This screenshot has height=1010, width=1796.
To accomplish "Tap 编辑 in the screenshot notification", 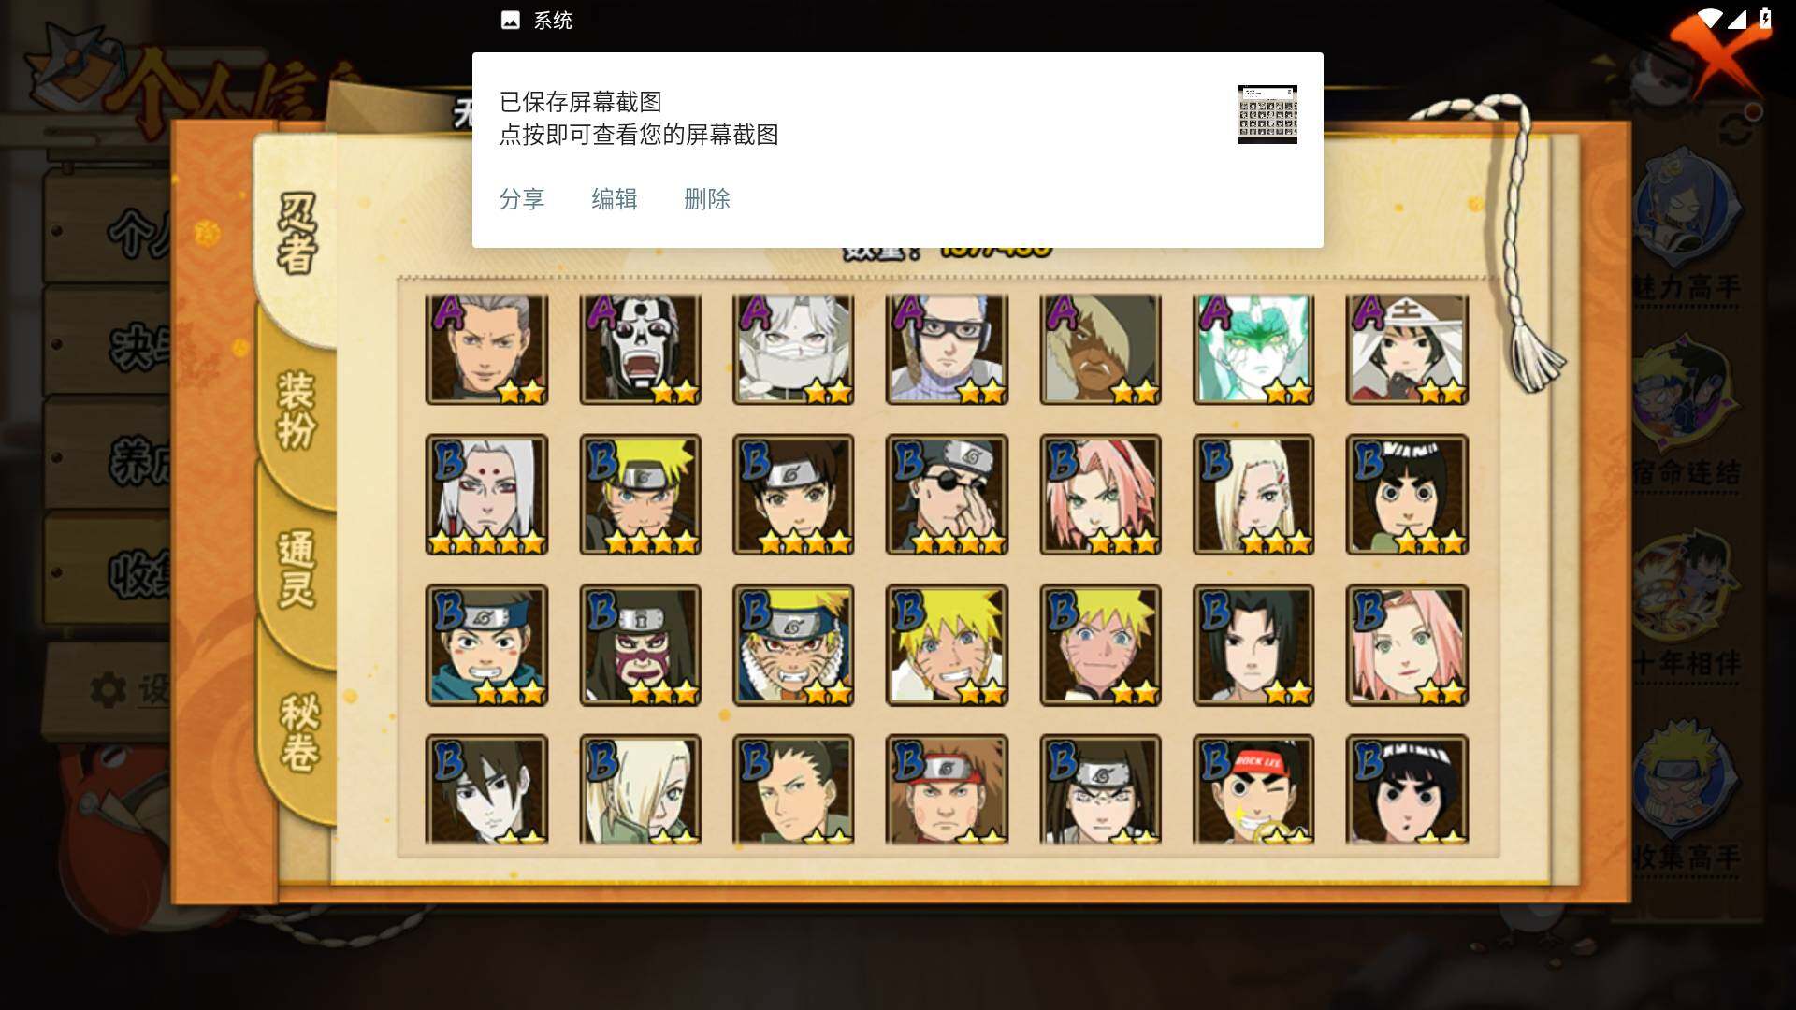I will tap(615, 199).
